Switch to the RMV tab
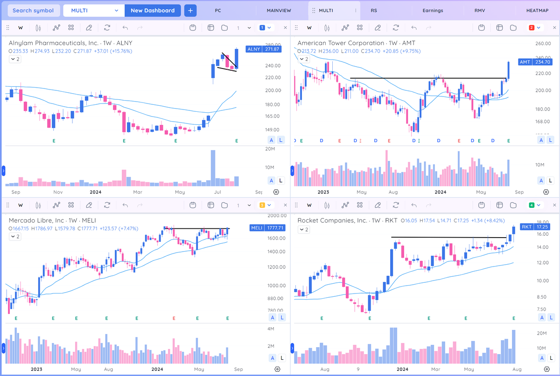The width and height of the screenshot is (560, 376). click(479, 10)
